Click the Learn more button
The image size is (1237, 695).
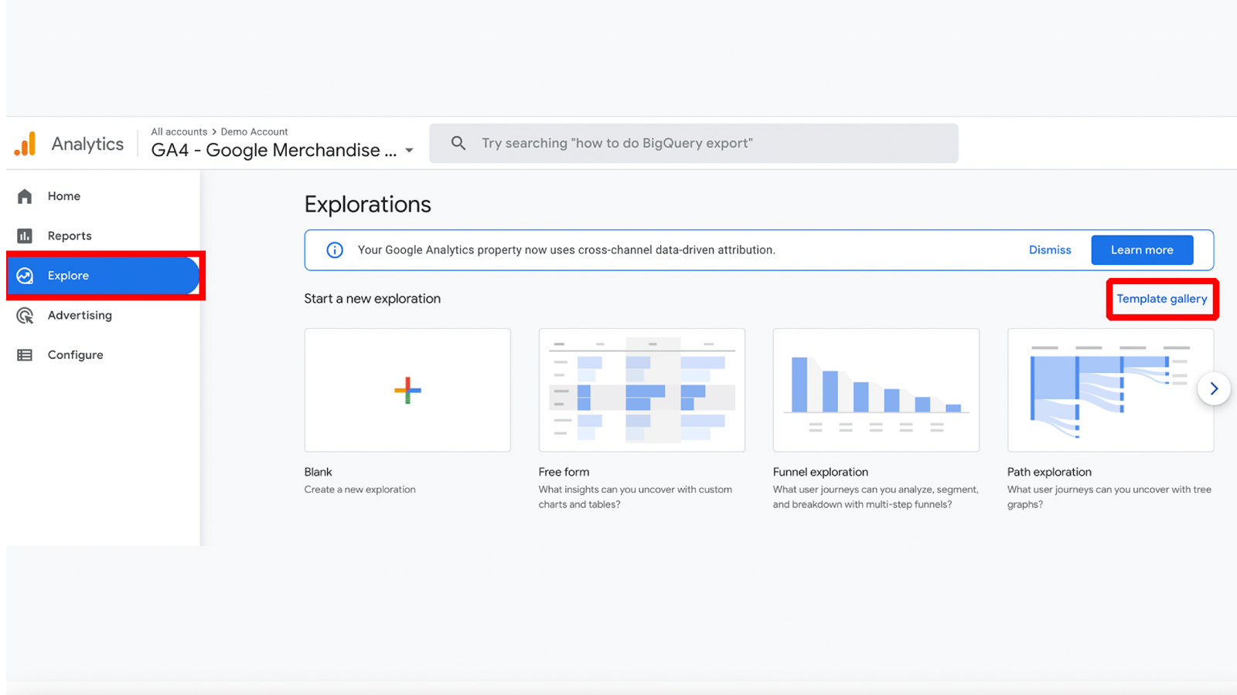(x=1142, y=250)
